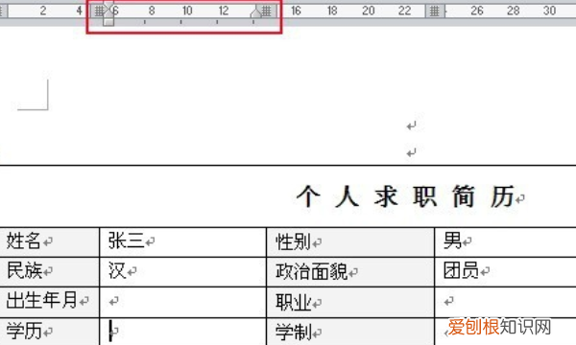Click ruler number 26

477,11
